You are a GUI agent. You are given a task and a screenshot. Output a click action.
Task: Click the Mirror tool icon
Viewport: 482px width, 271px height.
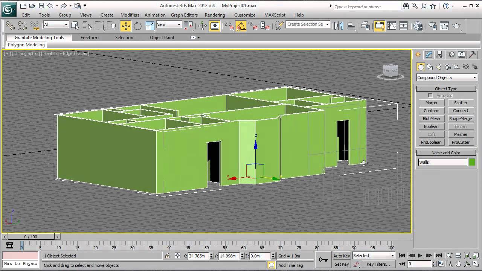pyautogui.click(x=339, y=26)
